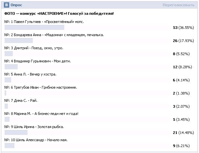Click the result bar under Бондарева Анна

pos(19,41)
